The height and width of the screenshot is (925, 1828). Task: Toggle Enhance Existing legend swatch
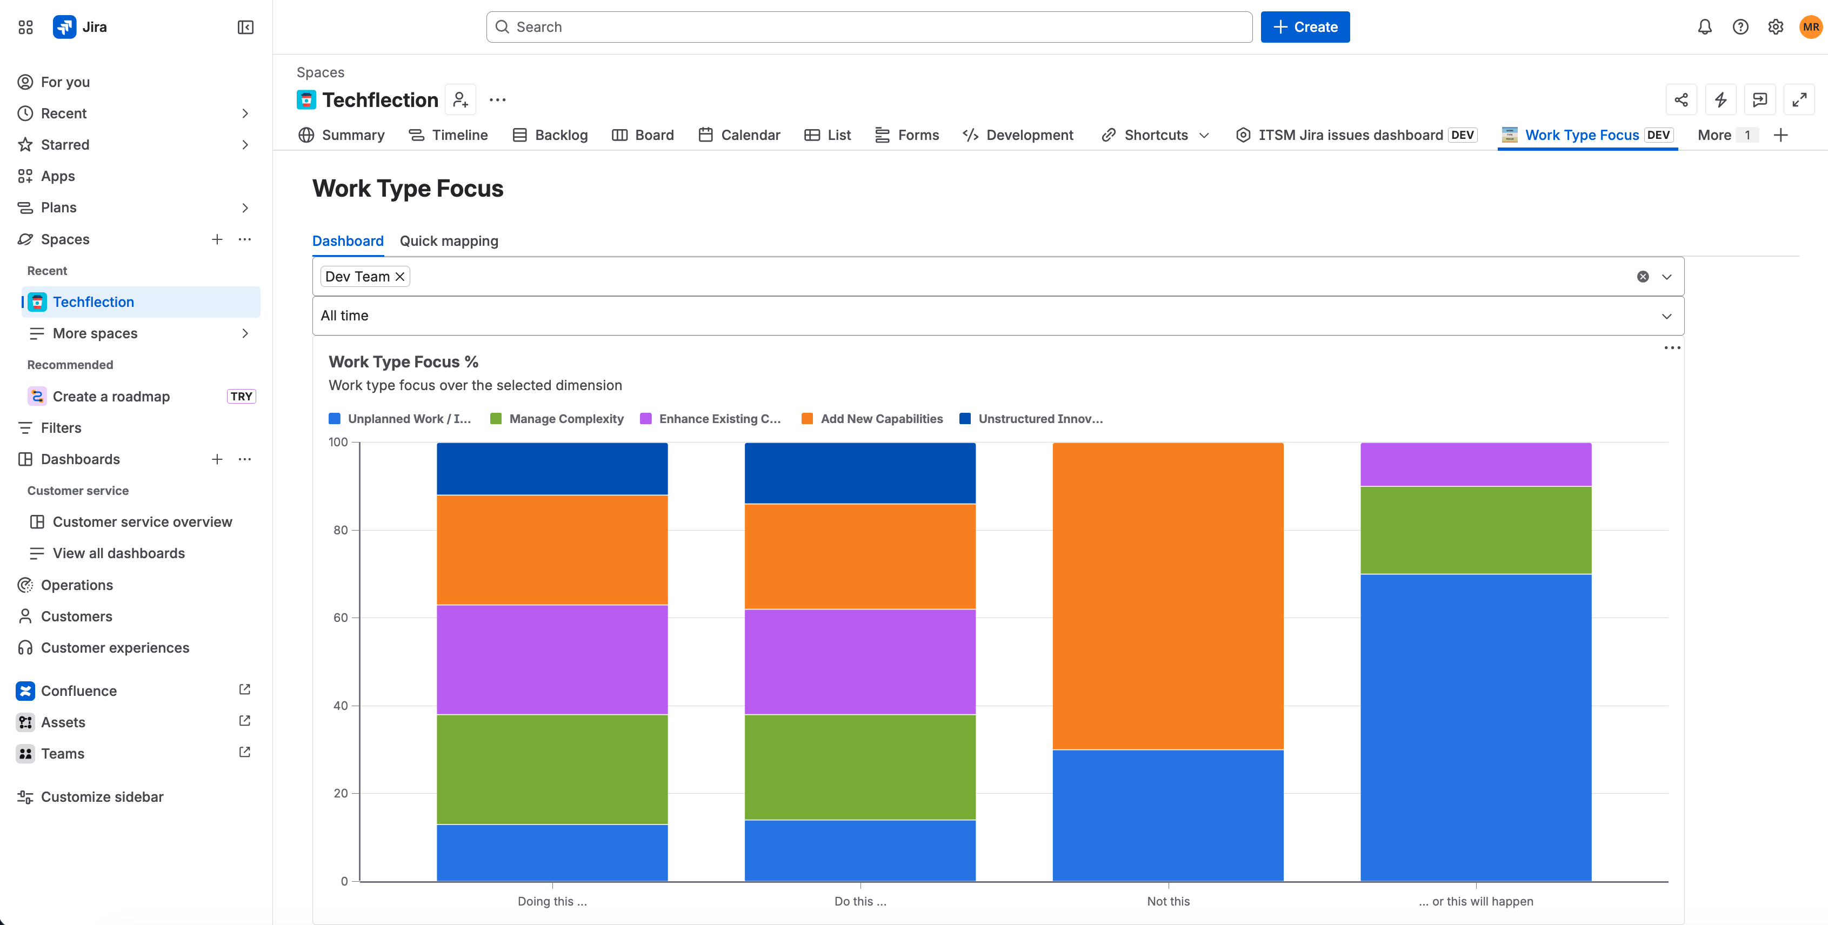[646, 419]
